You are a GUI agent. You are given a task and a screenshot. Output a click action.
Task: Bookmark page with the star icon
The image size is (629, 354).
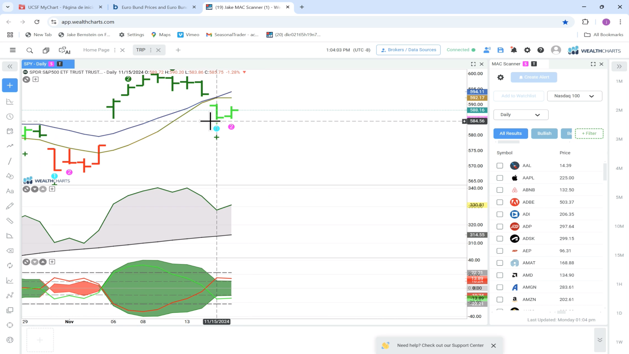(565, 22)
